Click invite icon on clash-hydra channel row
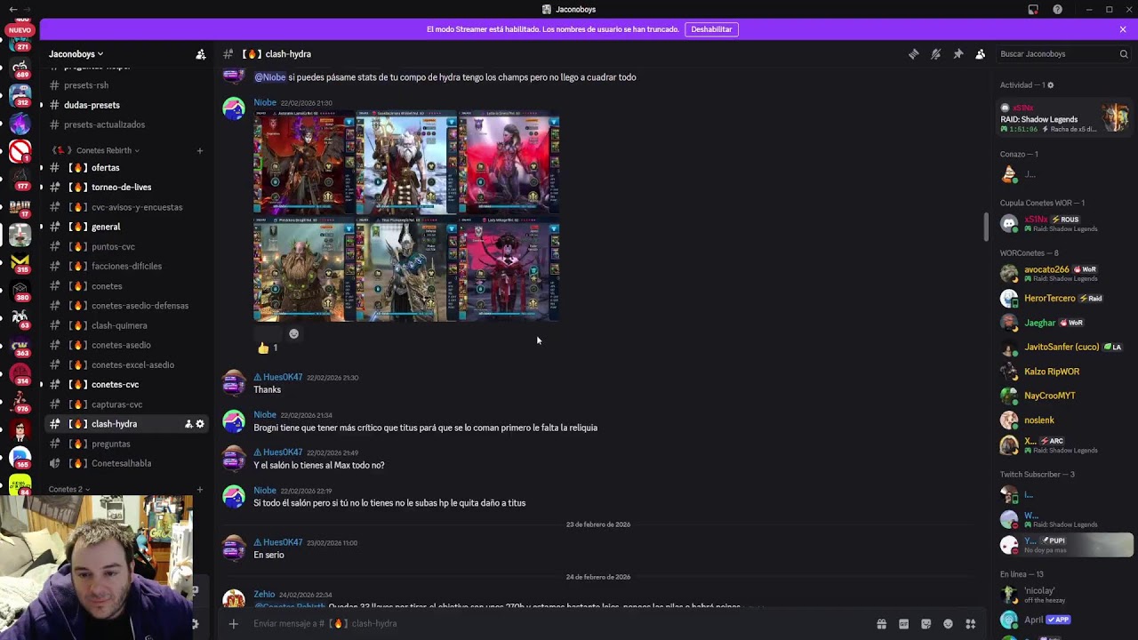 (188, 424)
